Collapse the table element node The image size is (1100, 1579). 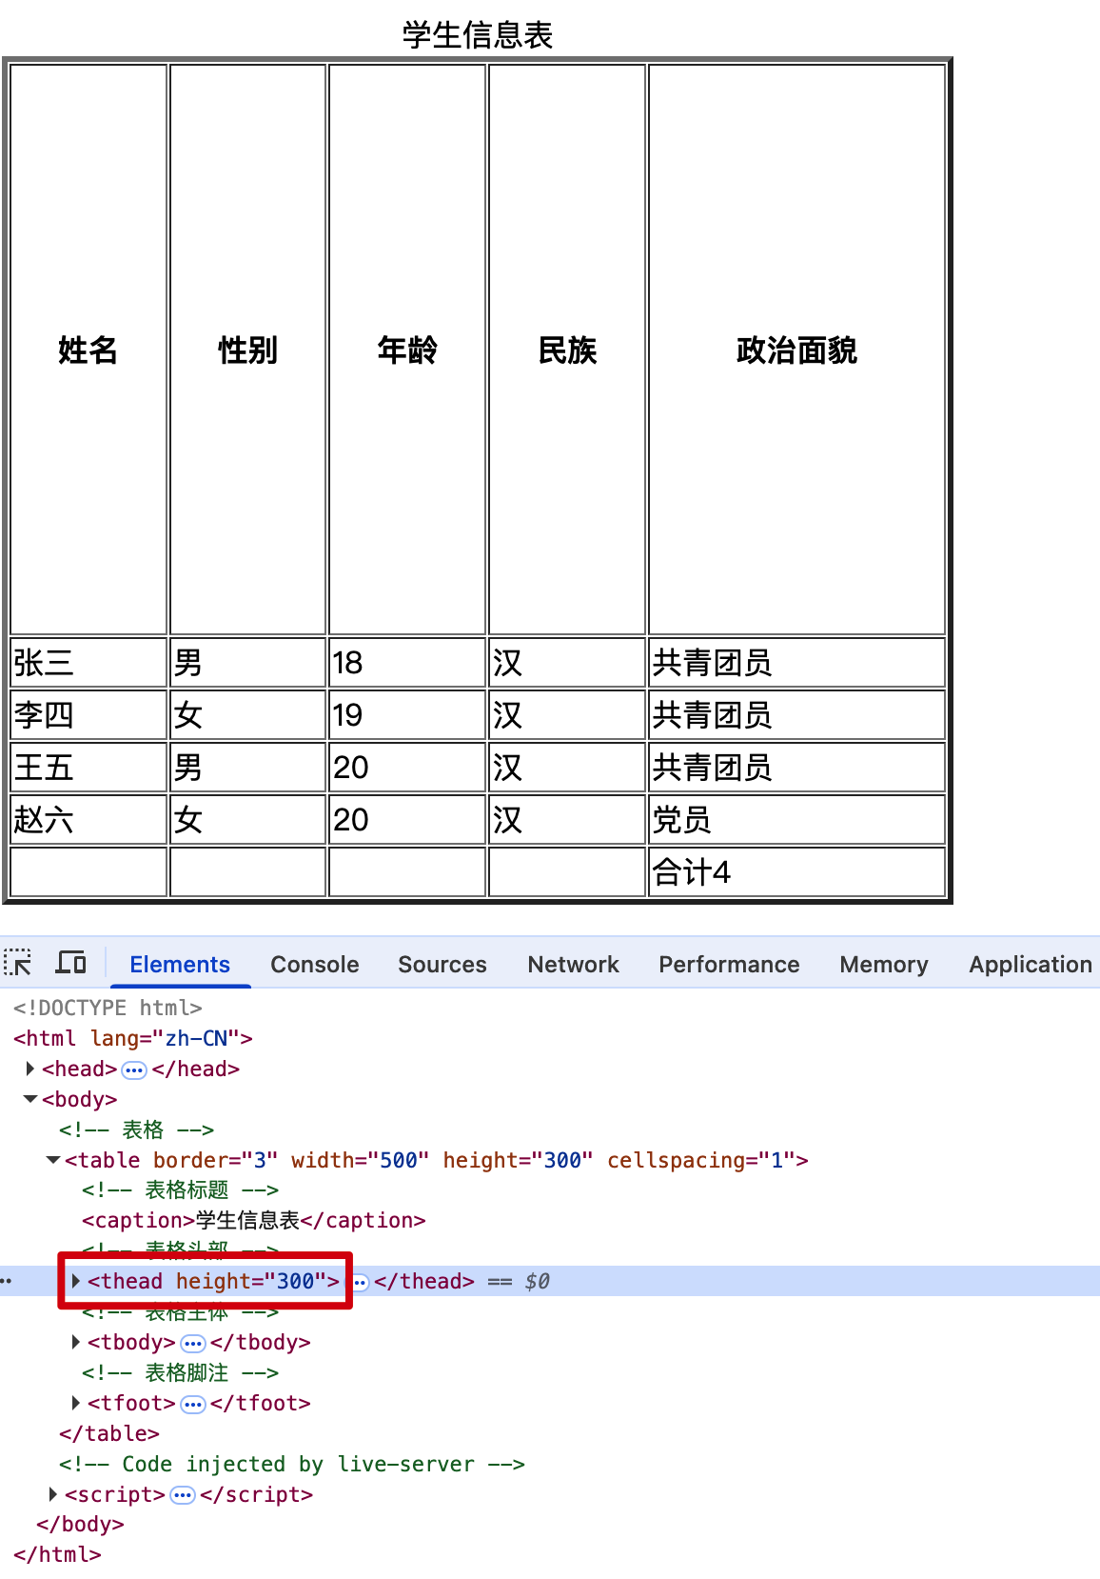click(x=53, y=1160)
